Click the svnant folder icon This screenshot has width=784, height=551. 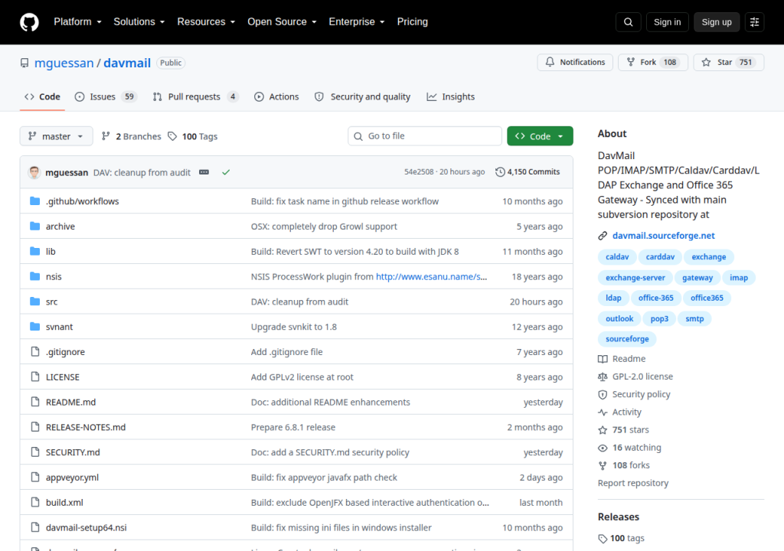(34, 327)
